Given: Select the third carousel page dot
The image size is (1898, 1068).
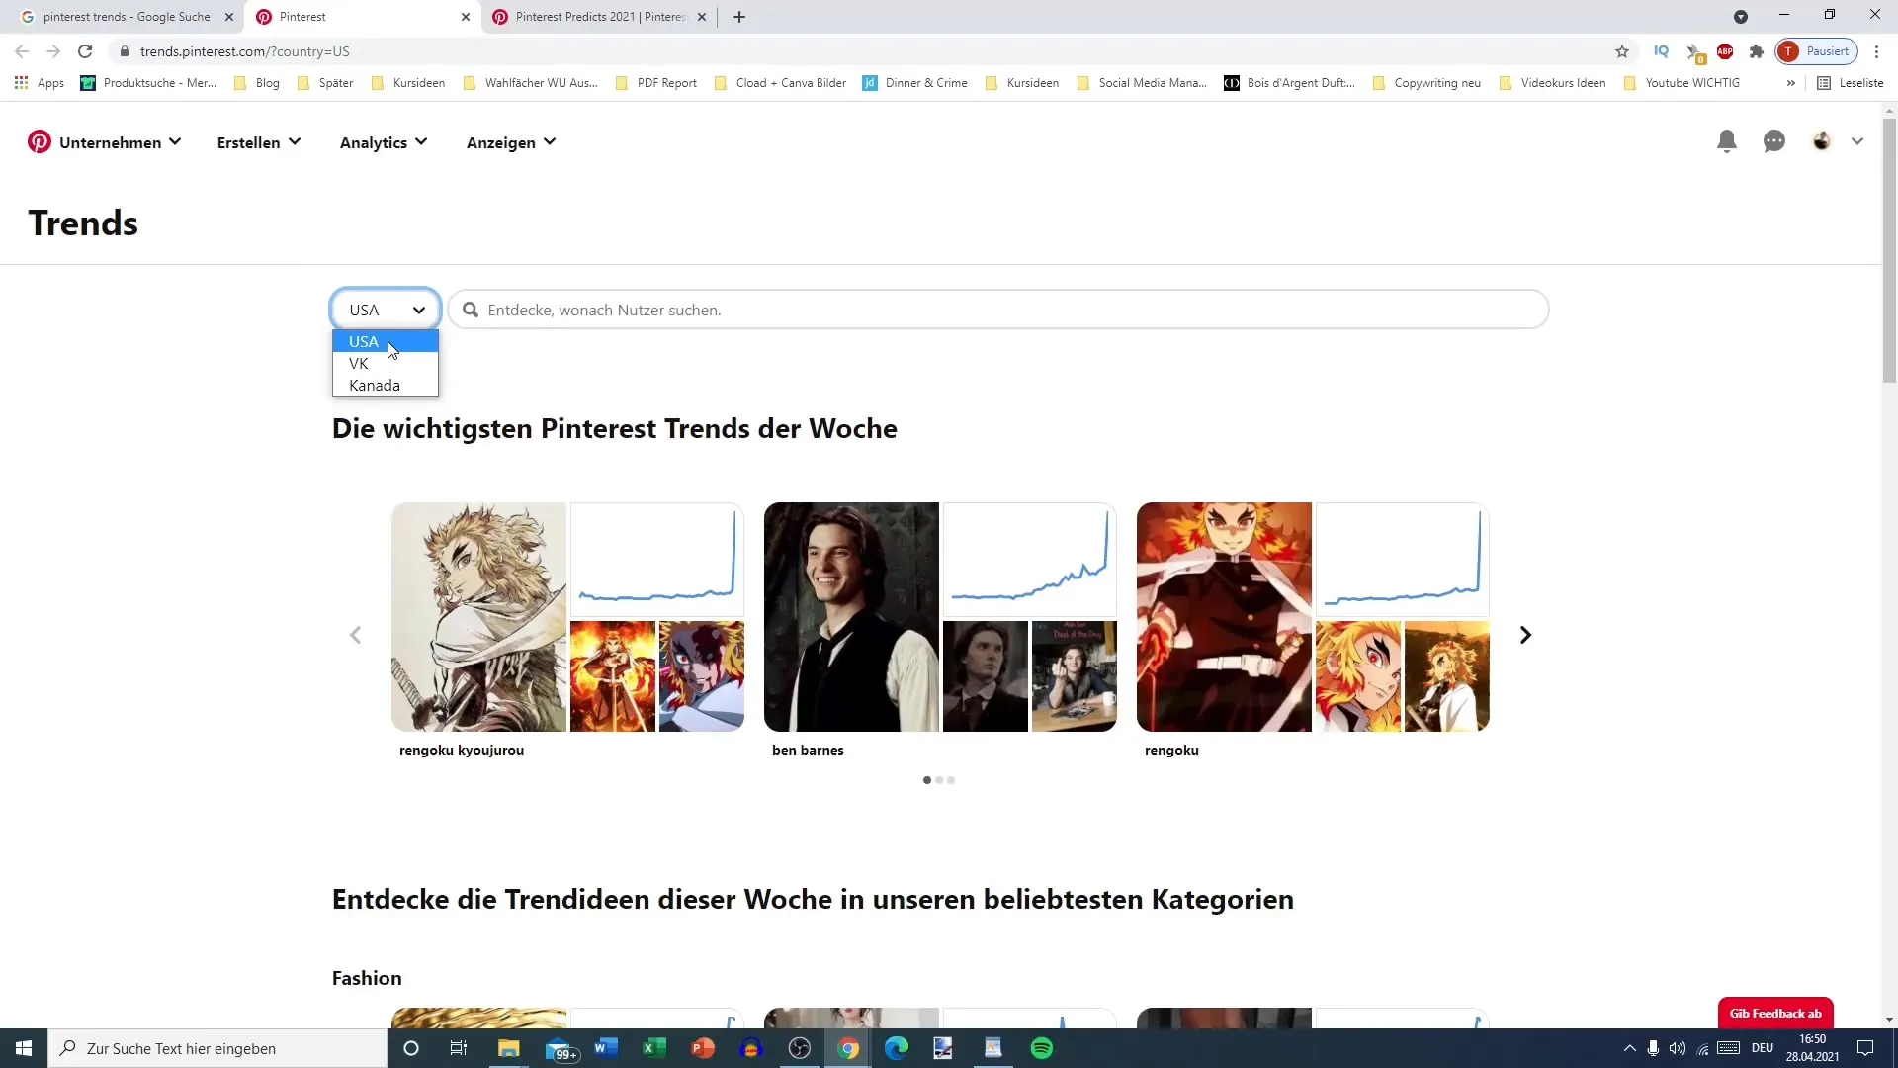Looking at the screenshot, I should click(951, 780).
